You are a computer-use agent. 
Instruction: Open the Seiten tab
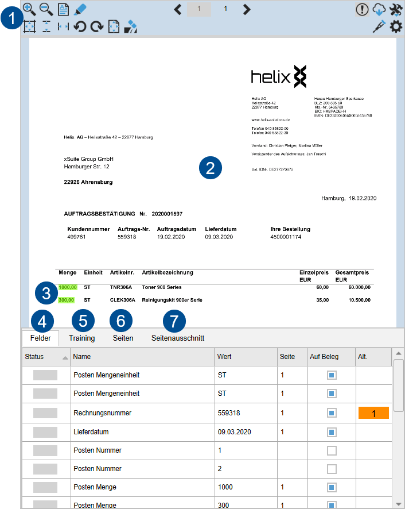tap(123, 338)
